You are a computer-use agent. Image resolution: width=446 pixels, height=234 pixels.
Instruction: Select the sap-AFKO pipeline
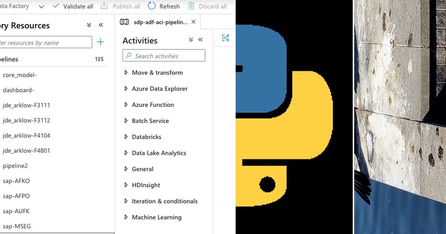(16, 181)
